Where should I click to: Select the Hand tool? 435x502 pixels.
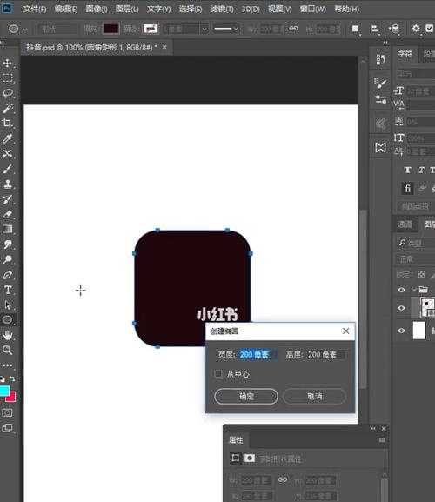pos(7,335)
